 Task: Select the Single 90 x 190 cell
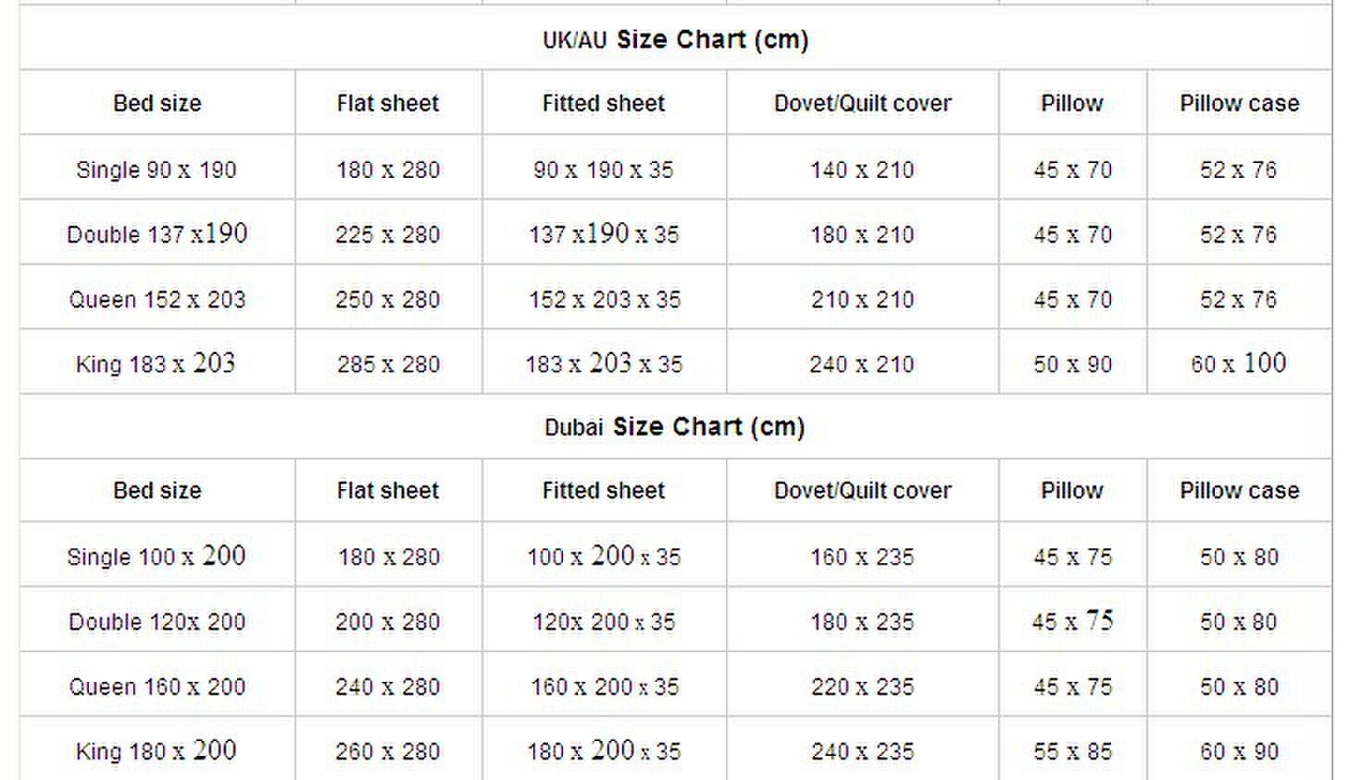(x=156, y=170)
